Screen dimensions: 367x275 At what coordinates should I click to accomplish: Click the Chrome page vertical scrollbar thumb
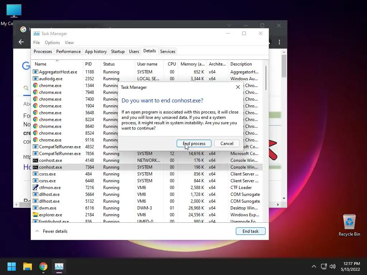point(284,66)
